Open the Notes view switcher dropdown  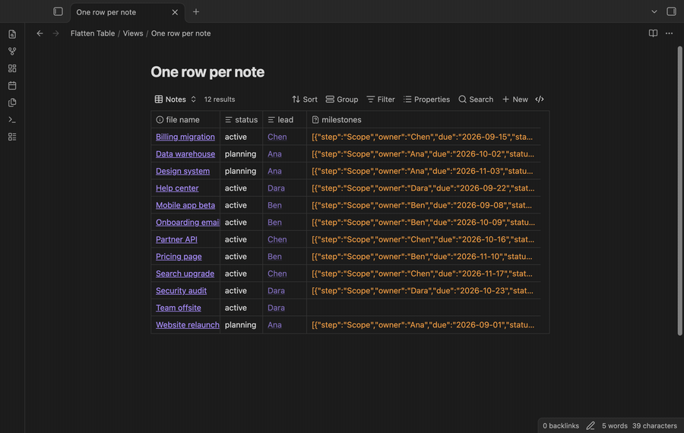click(176, 100)
